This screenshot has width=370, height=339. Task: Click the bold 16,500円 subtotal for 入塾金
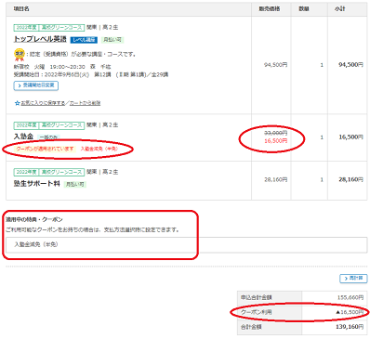[x=350, y=137]
